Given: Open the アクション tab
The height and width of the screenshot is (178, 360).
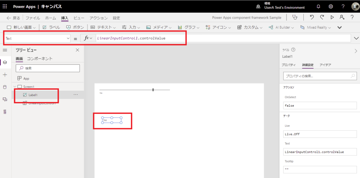Looking at the screenshot, I should (98, 18).
